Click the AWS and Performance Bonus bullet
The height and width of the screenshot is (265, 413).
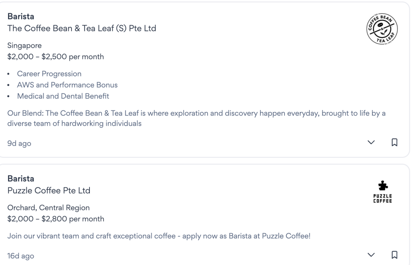(67, 85)
